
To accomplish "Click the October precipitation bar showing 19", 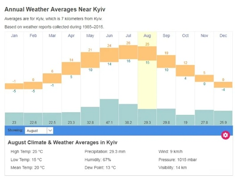I will coord(185,120).
